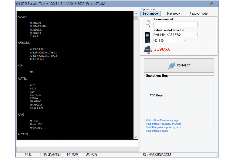Open the official Facebook page link
The width and height of the screenshot is (235, 158).
coord(162,120)
